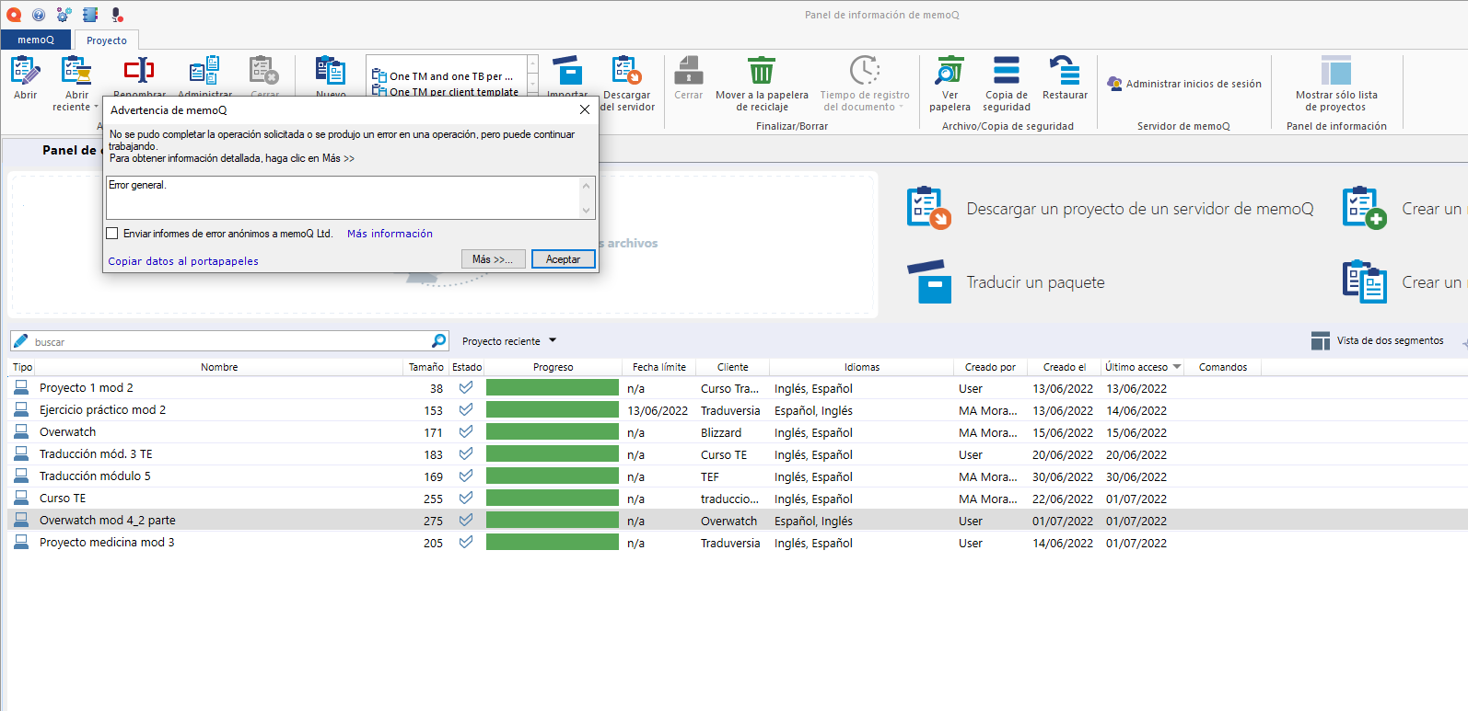The width and height of the screenshot is (1468, 711).
Task: Click progress bar of Curso TE row
Action: point(552,499)
